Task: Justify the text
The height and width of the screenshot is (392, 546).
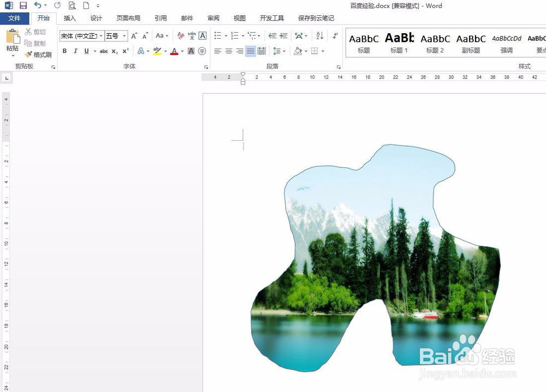Action: 251,51
